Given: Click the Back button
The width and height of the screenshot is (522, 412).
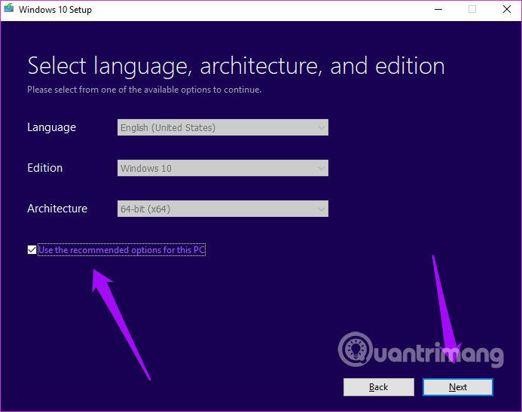Looking at the screenshot, I should tap(379, 387).
